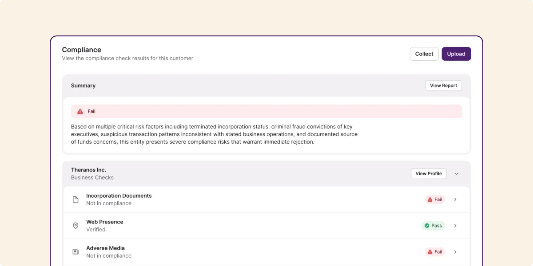
Task: Click the 'Business Checks' subtitle
Action: point(92,177)
